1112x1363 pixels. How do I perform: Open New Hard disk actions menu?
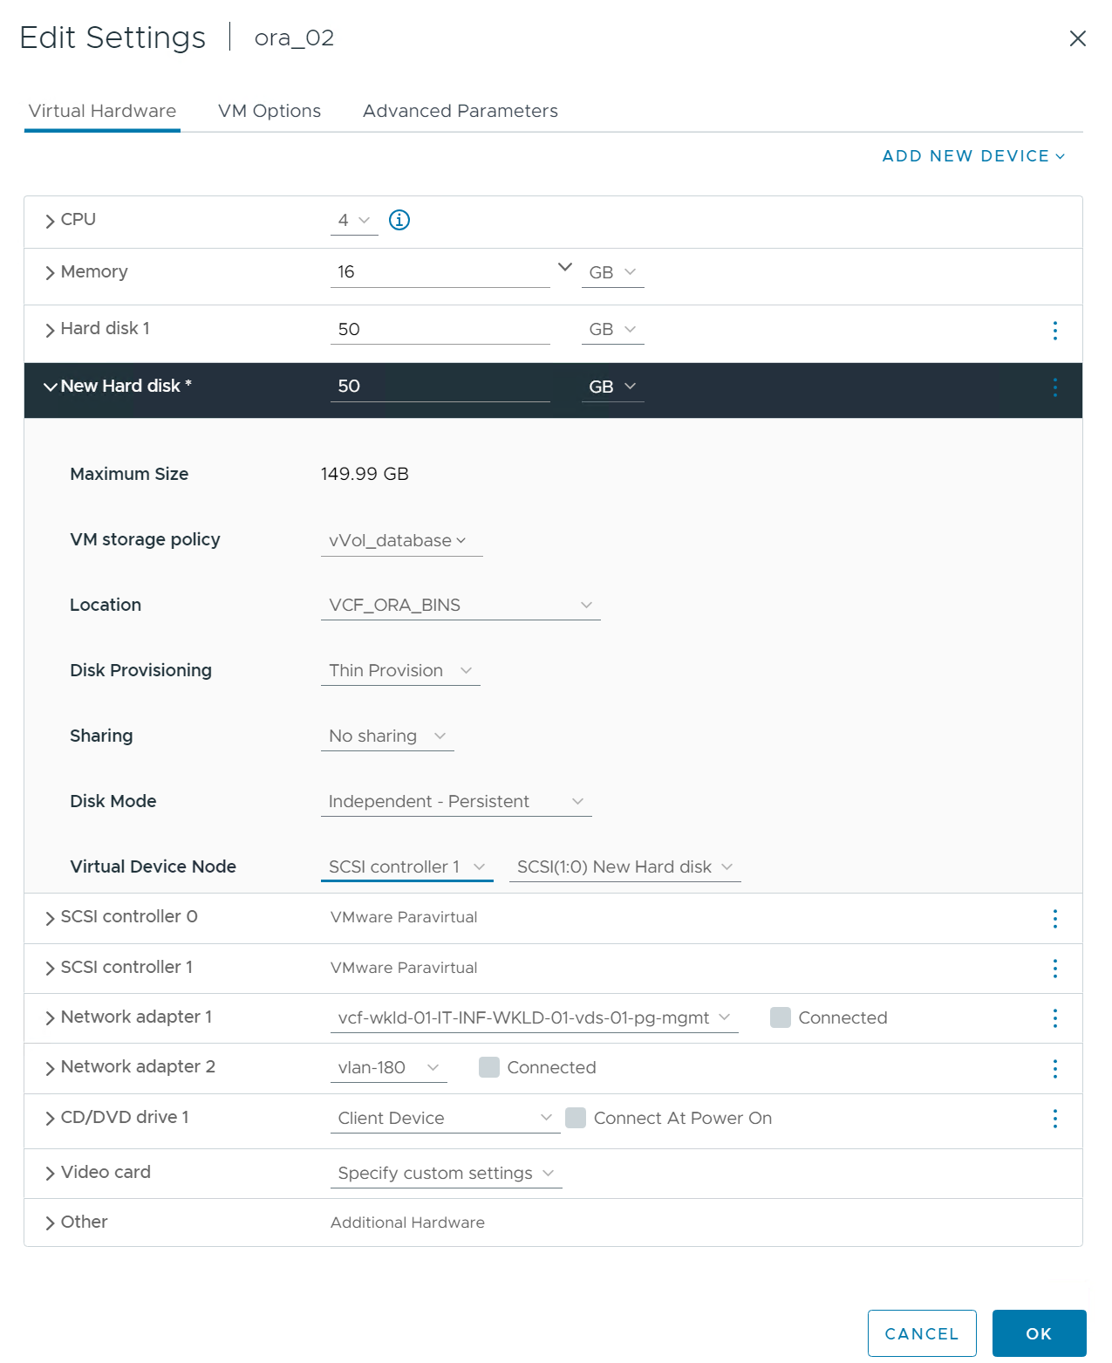click(x=1054, y=387)
